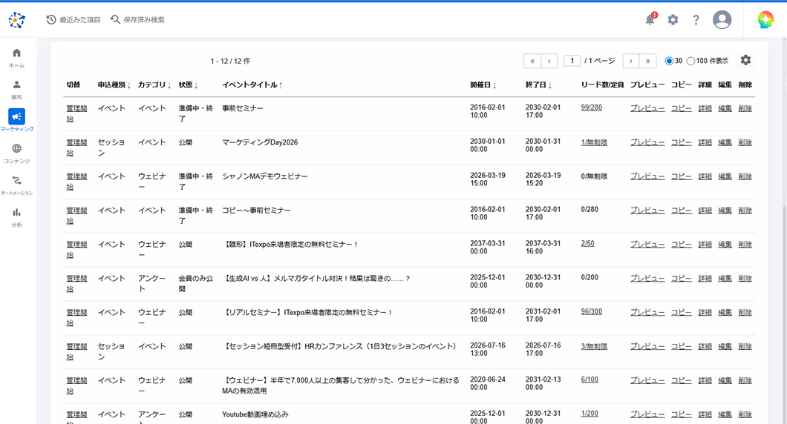Sort by カテゴリ column header
Screen dimensions: 787x424
[x=154, y=85]
